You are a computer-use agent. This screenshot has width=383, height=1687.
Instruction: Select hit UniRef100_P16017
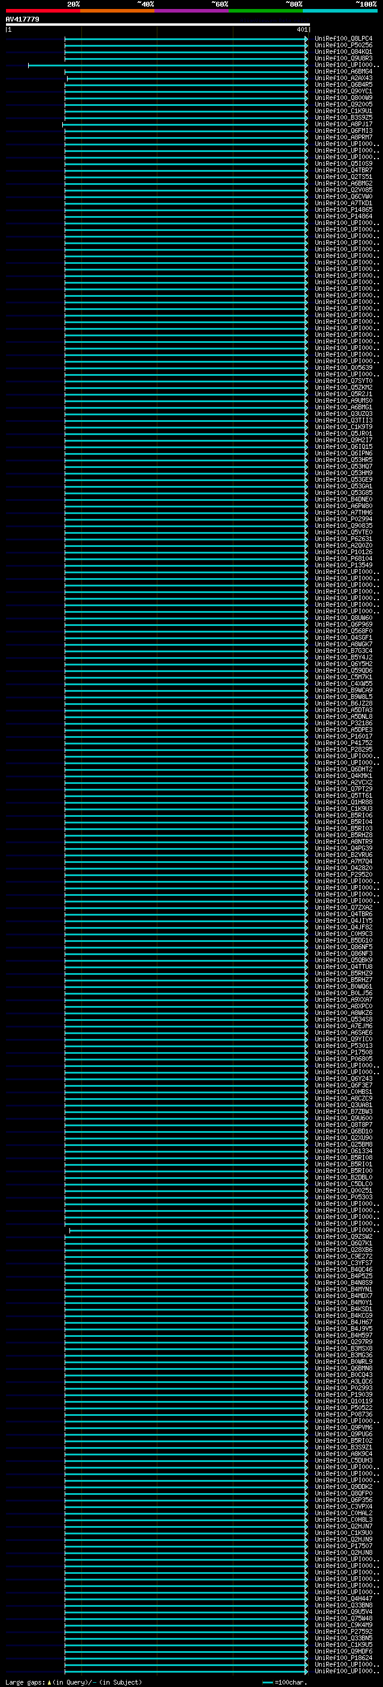(x=344, y=737)
